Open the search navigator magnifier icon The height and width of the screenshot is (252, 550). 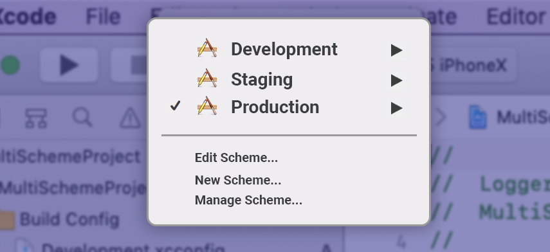[x=83, y=118]
